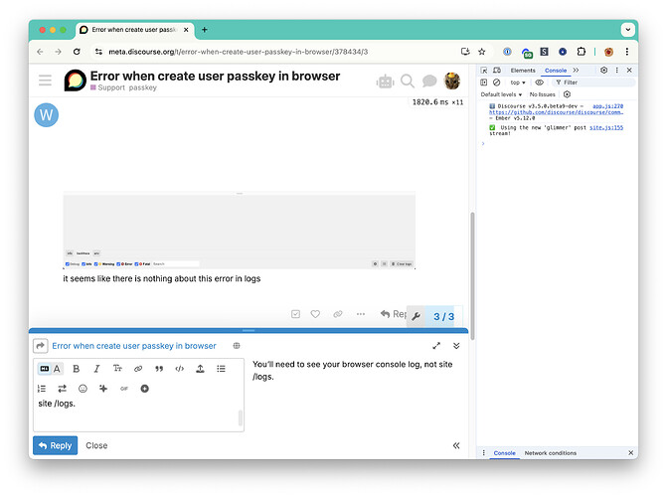Open heading text size menu
Image resolution: width=666 pixels, height=497 pixels.
pyautogui.click(x=117, y=369)
